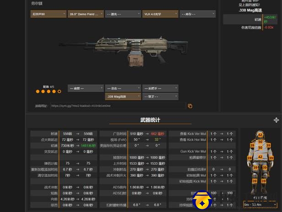Open the empty dropdown beside the attachment counter
Image resolution: width=282 pixels, height=212 pixels.
pyautogui.click(x=86, y=88)
